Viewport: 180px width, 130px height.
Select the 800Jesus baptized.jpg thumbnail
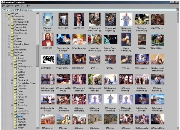coord(157,79)
